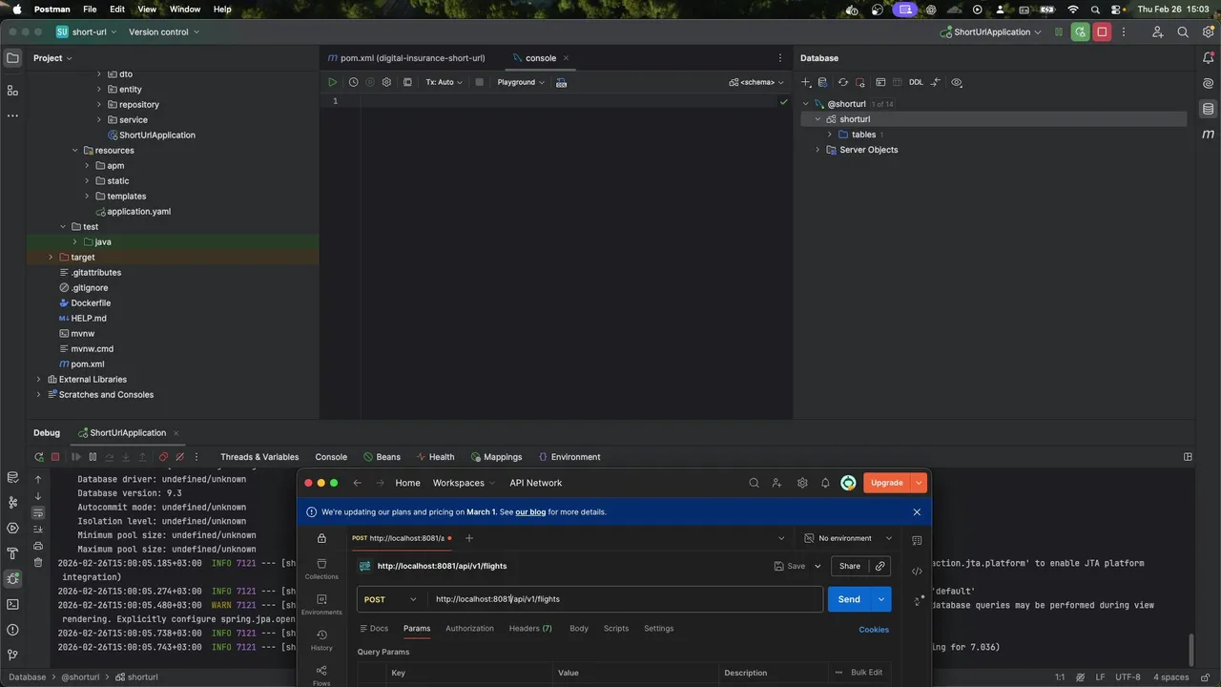This screenshot has height=687, width=1221.
Task: Open schema selector dropdown in console
Action: [x=756, y=82]
